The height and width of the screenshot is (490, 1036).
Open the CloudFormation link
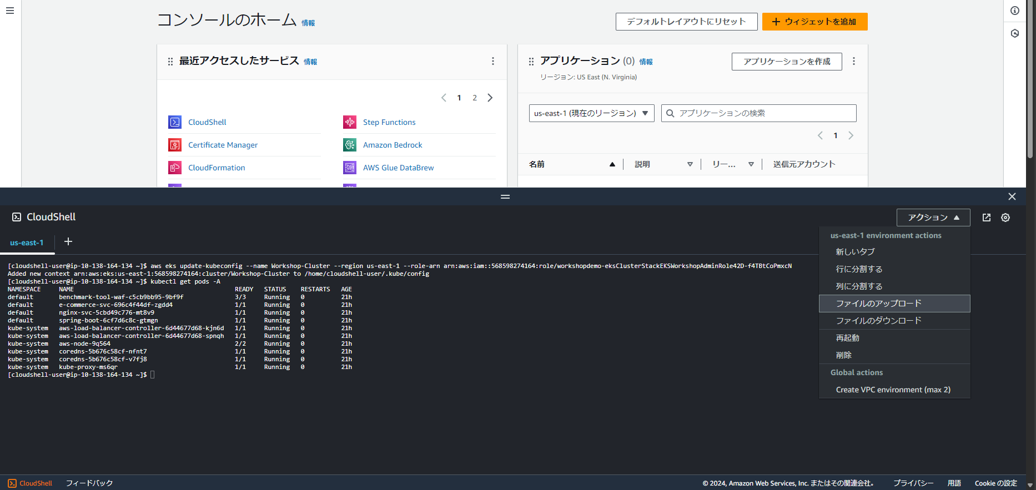click(217, 168)
